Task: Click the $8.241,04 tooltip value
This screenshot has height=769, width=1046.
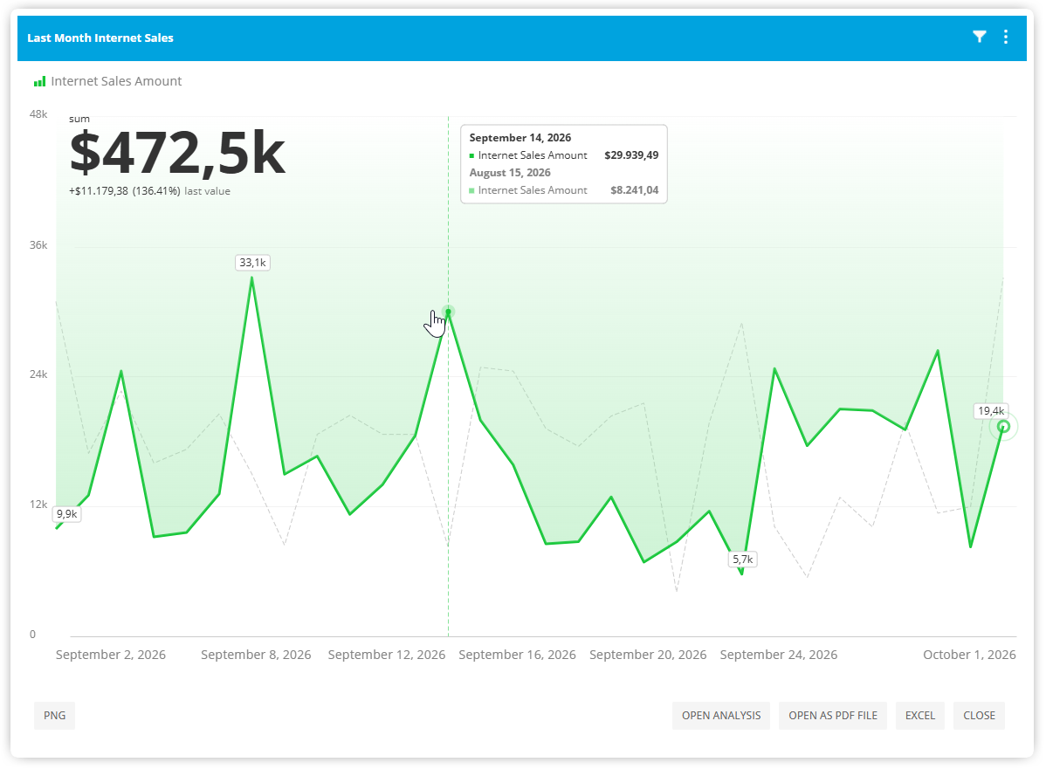Action: 635,190
